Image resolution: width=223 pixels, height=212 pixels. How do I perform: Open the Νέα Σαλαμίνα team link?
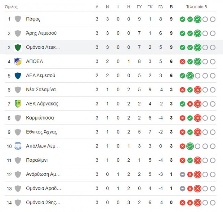tap(41, 90)
